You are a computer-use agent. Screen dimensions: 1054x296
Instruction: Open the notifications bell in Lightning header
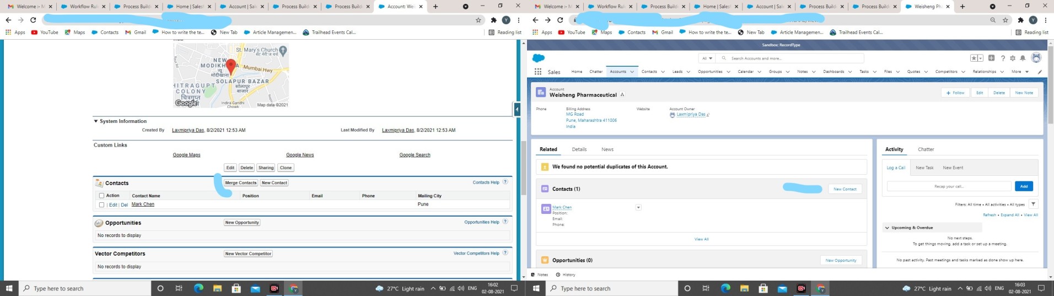[1023, 58]
